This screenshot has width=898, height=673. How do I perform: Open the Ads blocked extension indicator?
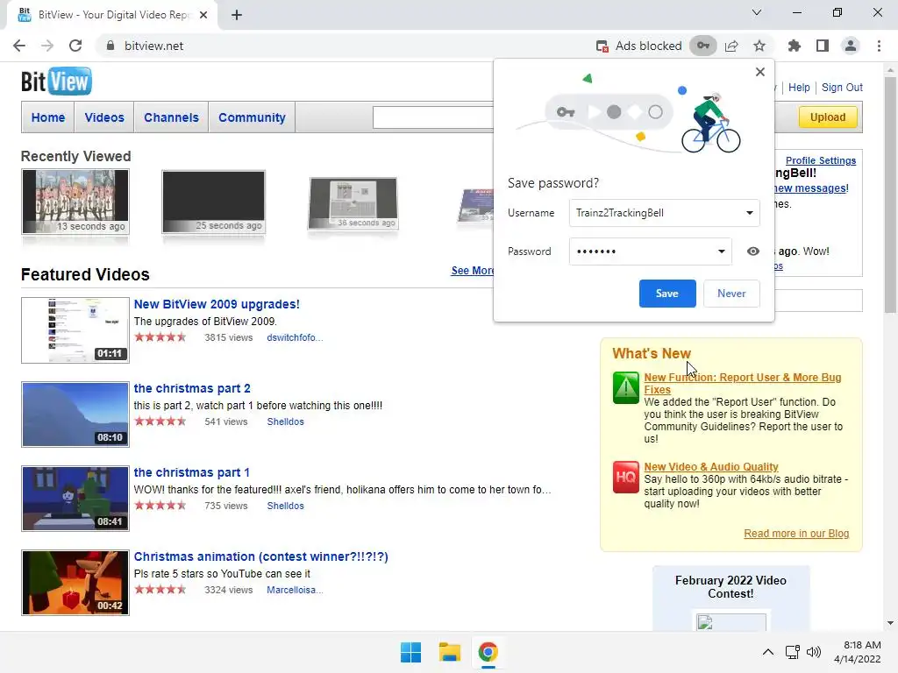pyautogui.click(x=638, y=46)
